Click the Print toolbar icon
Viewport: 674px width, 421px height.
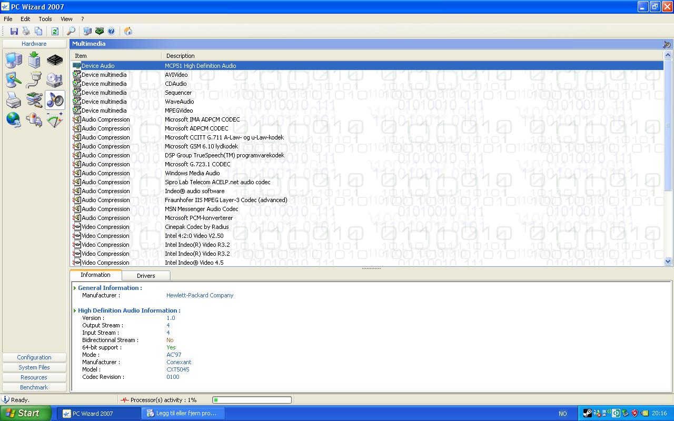click(26, 31)
